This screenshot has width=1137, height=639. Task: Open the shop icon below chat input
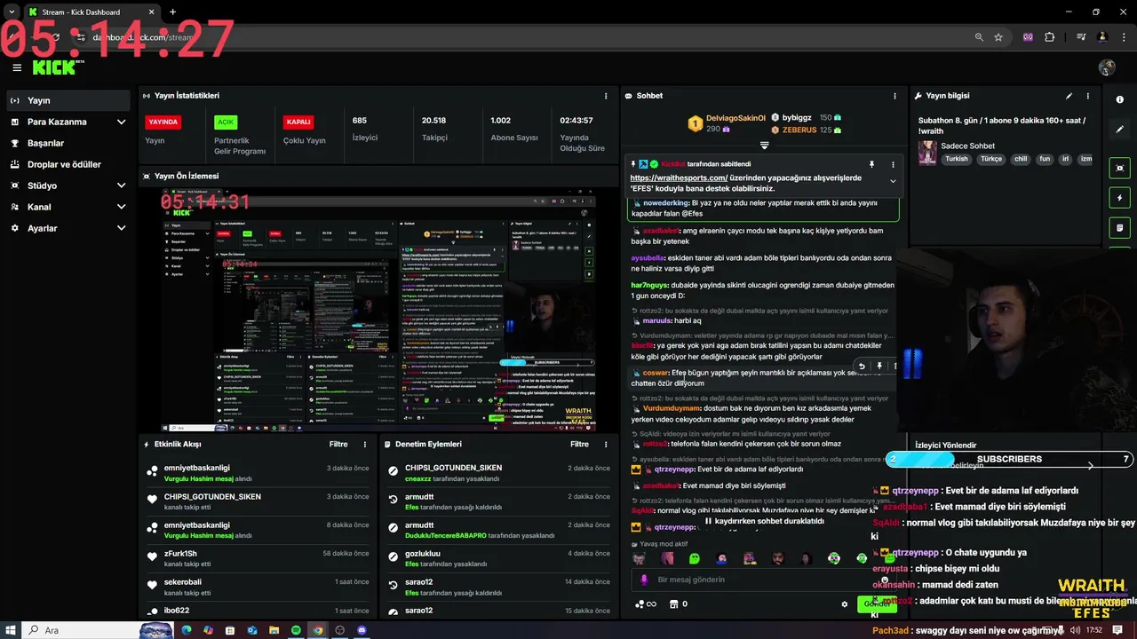tap(673, 604)
